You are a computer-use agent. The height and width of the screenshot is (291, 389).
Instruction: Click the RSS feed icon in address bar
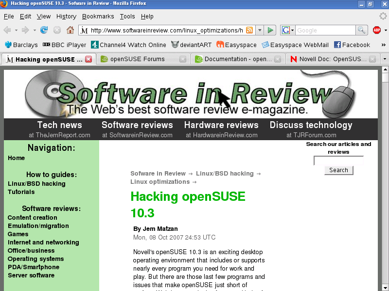click(249, 30)
